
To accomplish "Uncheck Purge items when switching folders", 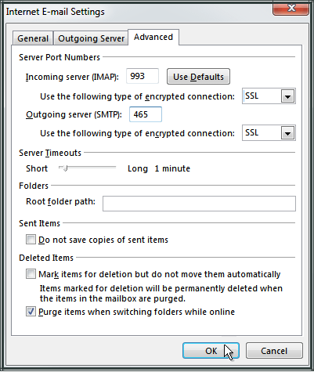I will pyautogui.click(x=31, y=312).
